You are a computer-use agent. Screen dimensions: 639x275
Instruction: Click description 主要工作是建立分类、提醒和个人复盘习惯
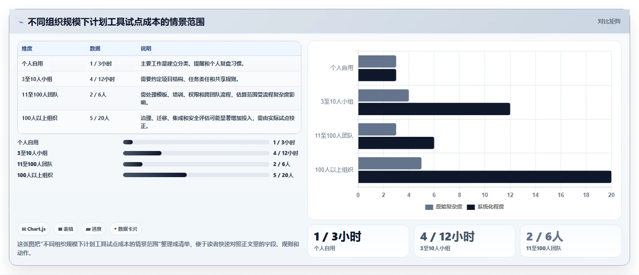click(192, 63)
